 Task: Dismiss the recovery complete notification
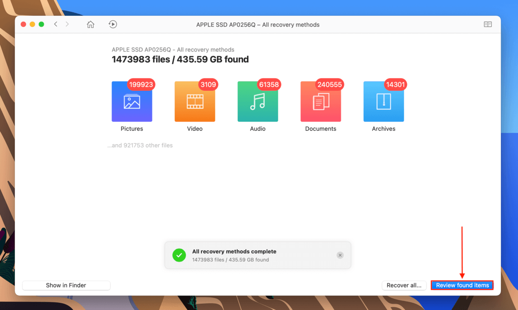(340, 255)
